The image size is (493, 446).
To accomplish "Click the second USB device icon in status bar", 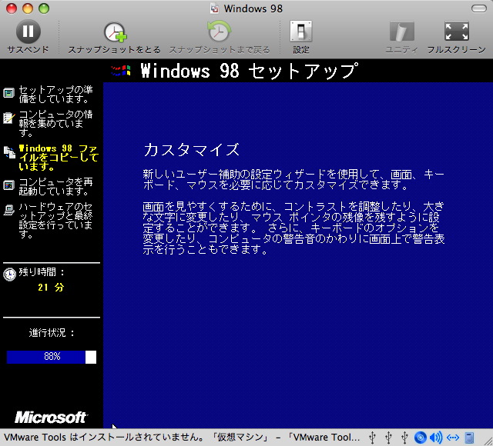I will pyautogui.click(x=390, y=438).
